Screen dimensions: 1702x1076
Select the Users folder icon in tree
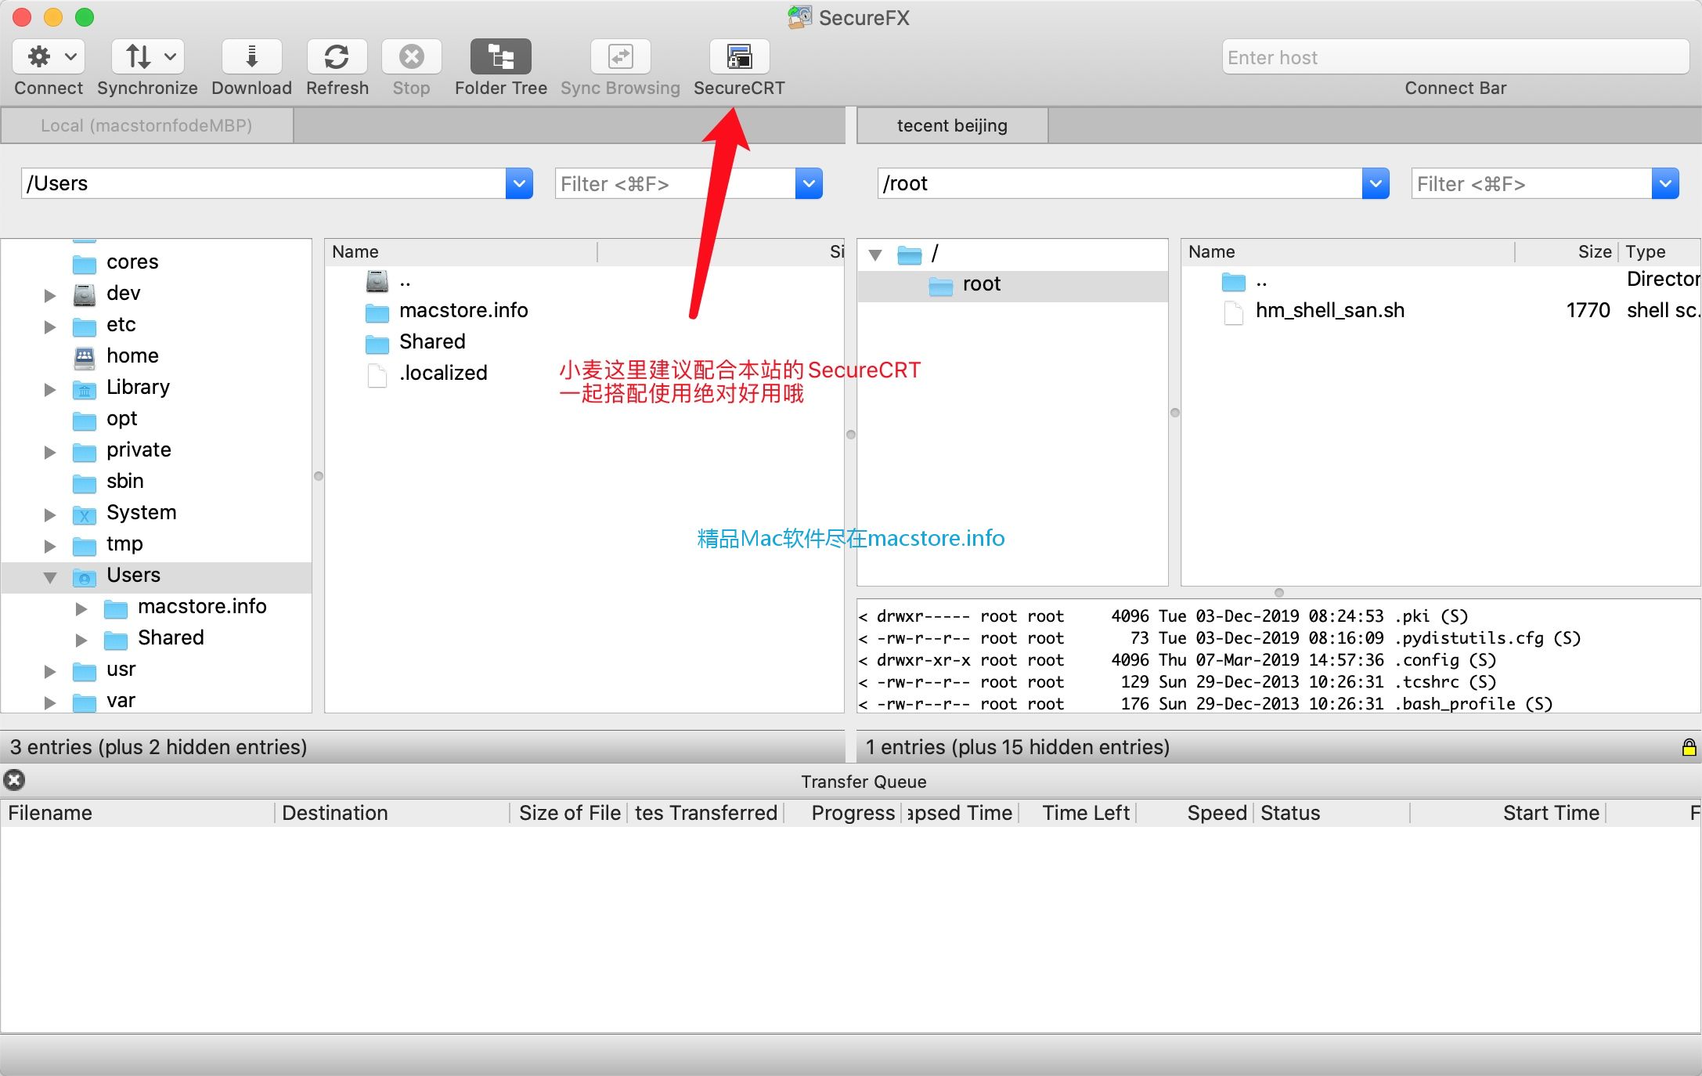click(x=84, y=577)
